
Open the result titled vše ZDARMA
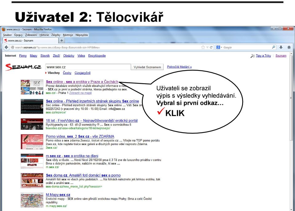click(x=80, y=136)
